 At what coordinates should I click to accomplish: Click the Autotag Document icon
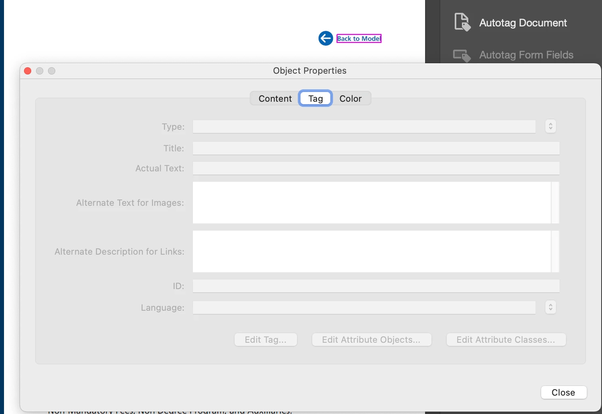(462, 22)
